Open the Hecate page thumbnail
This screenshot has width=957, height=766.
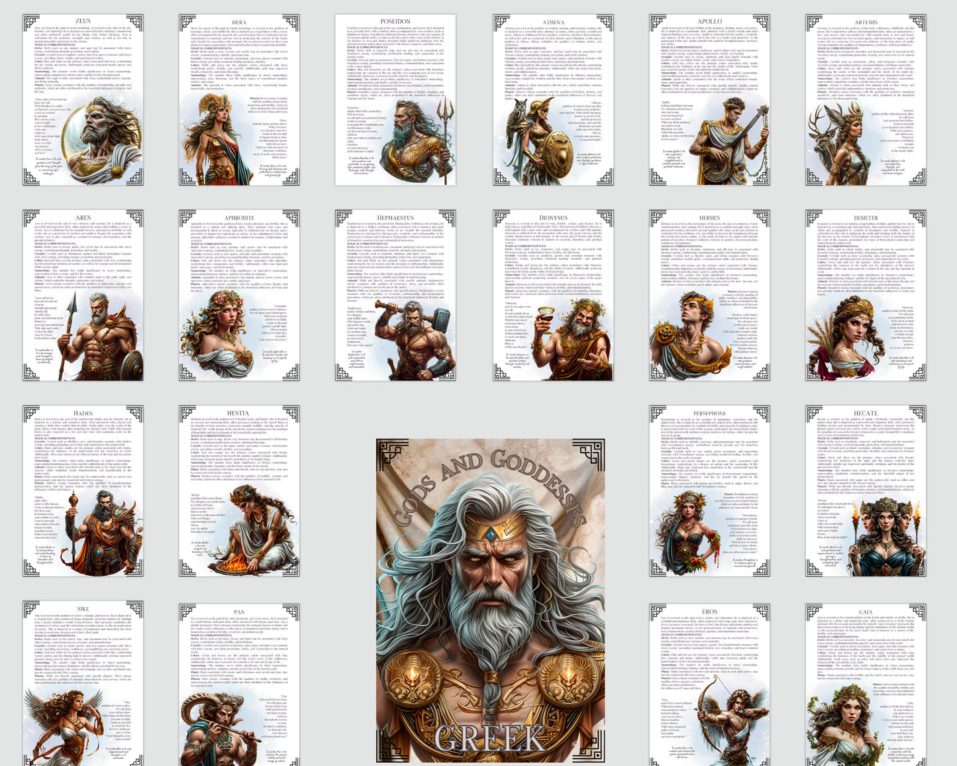click(866, 491)
